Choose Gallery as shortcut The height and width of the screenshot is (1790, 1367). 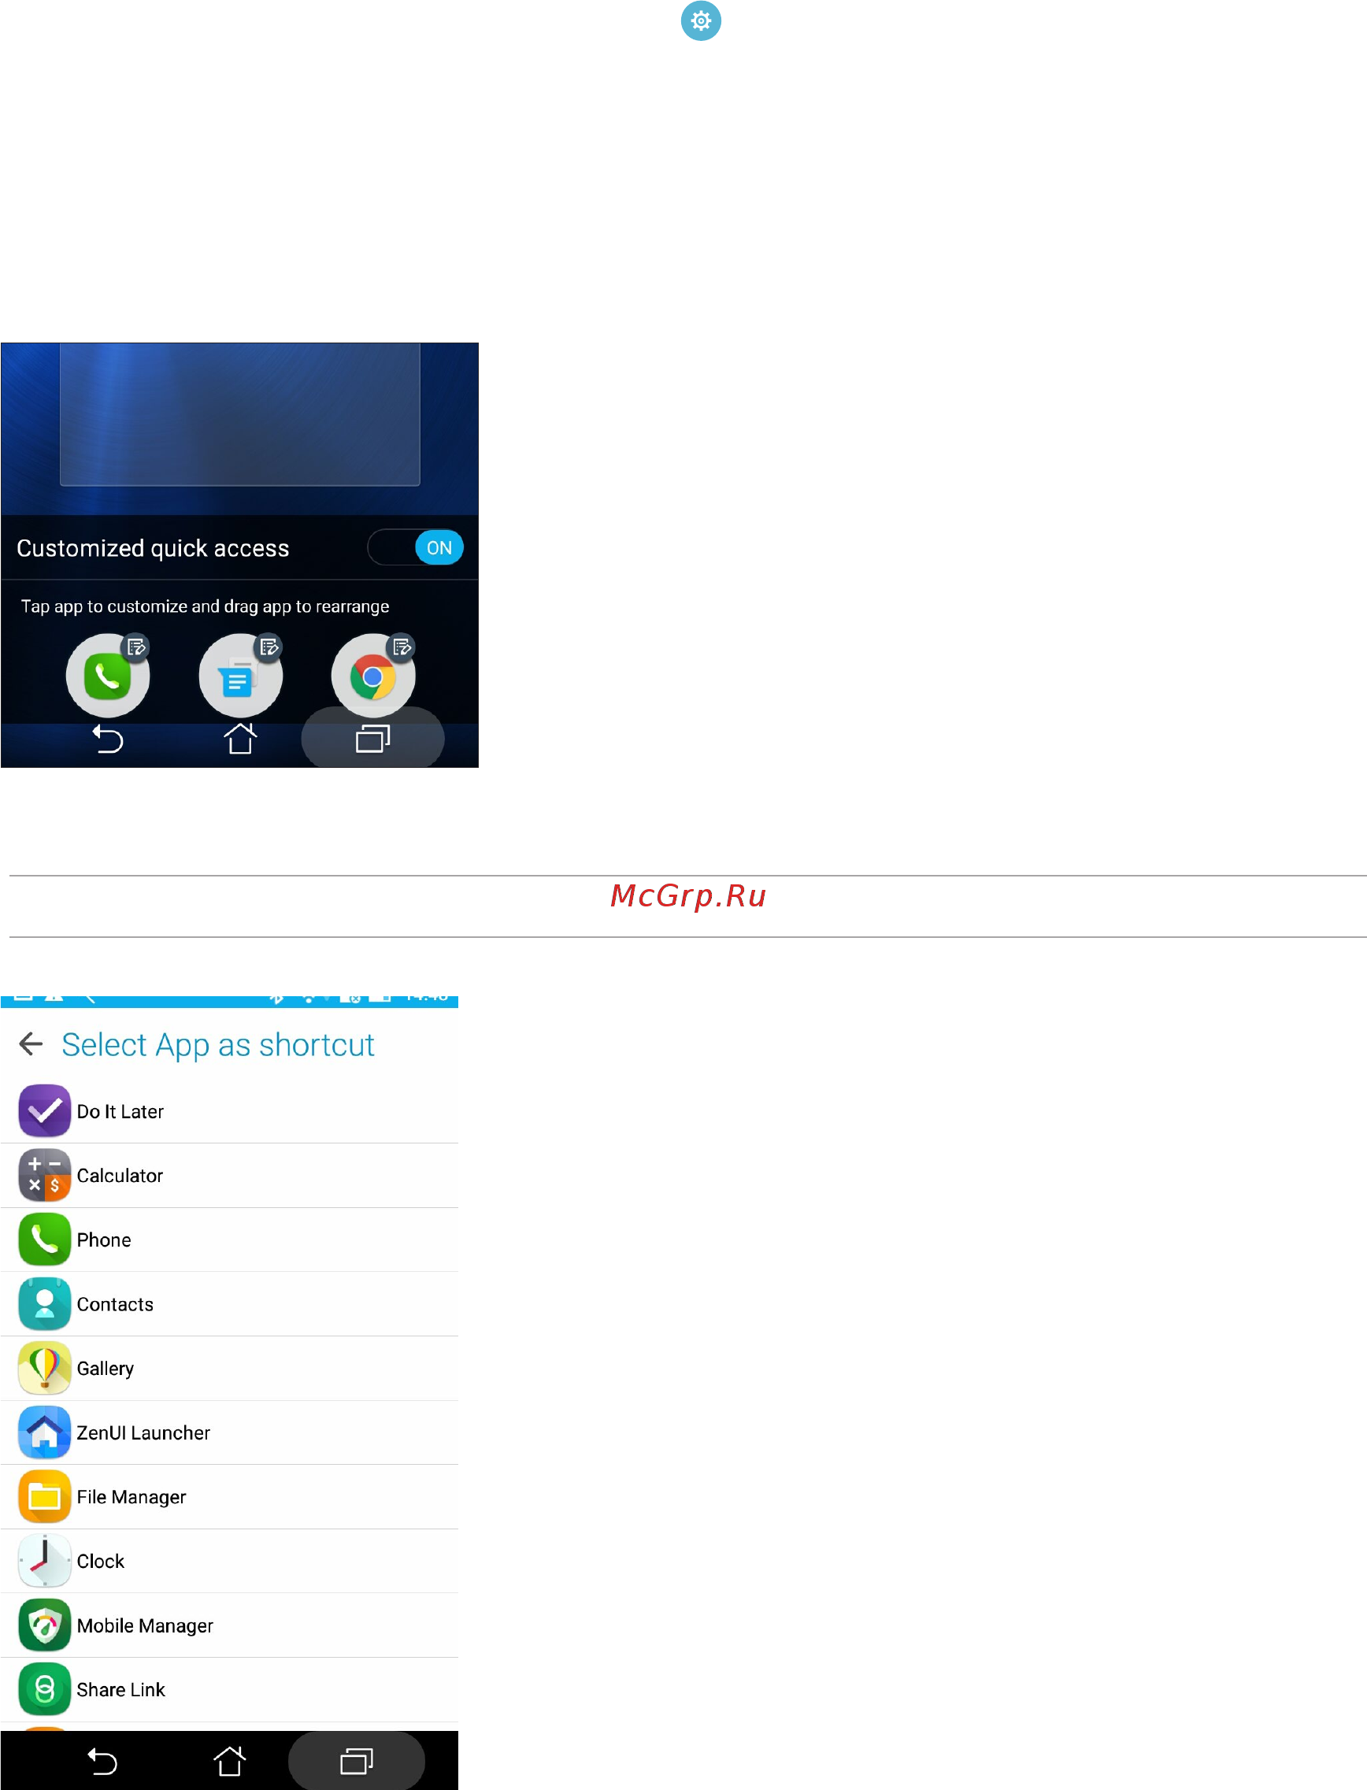click(229, 1369)
